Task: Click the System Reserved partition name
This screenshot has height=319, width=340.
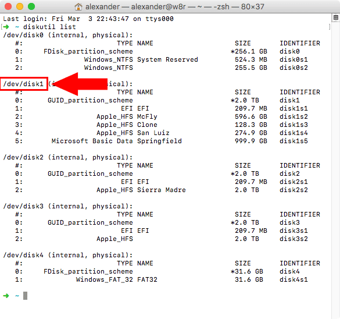Action: tap(167, 59)
